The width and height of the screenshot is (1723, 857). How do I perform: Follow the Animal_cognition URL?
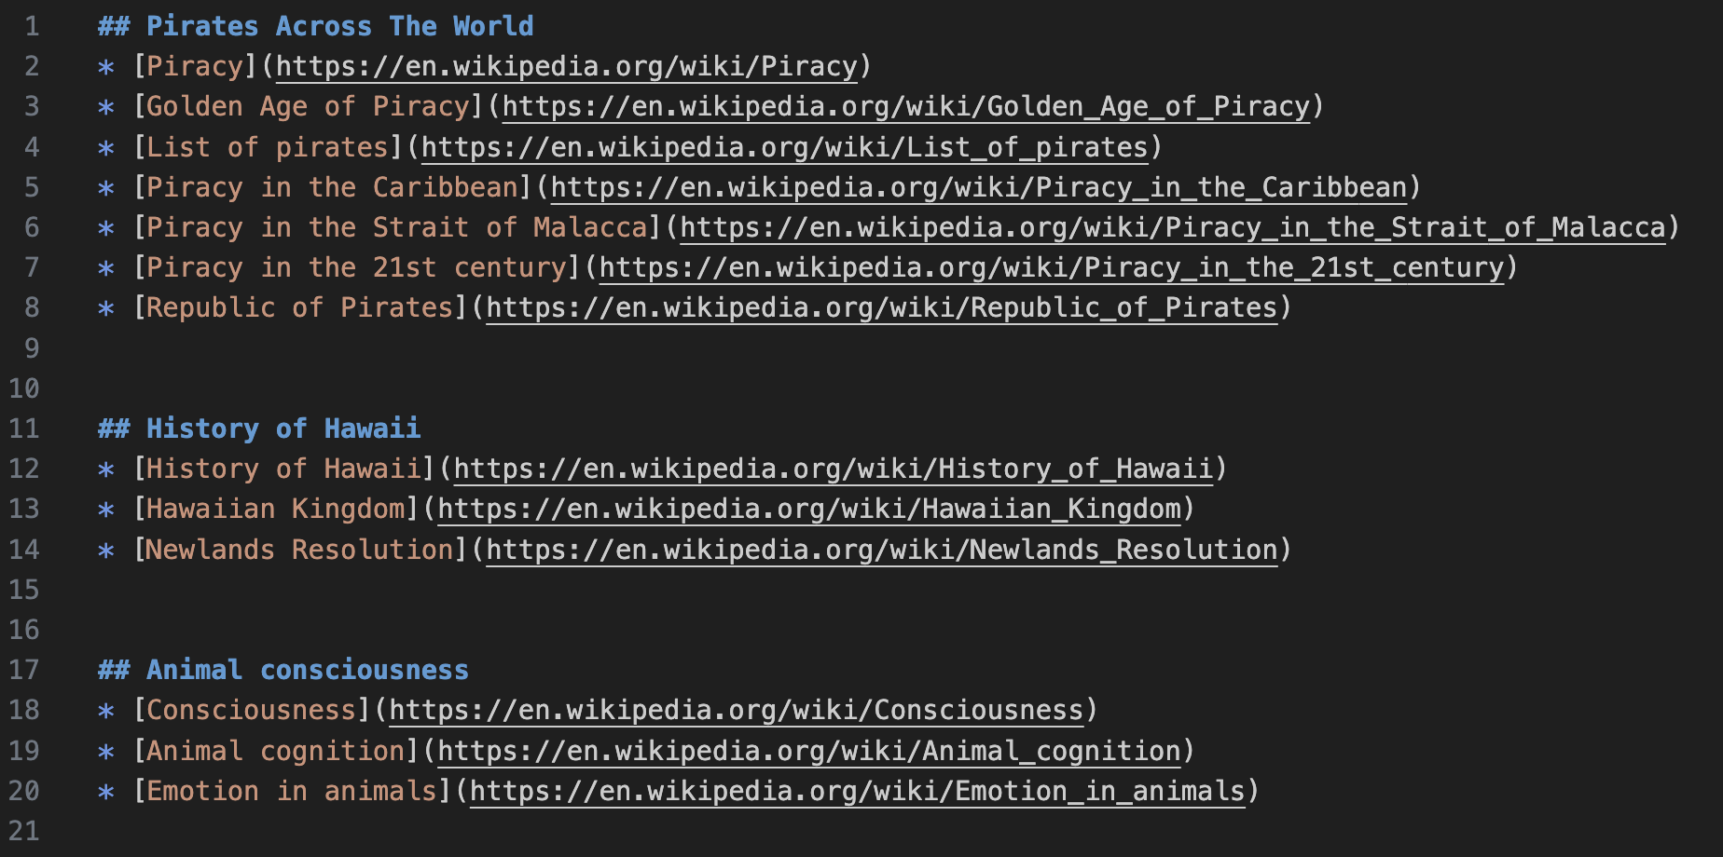(x=808, y=751)
